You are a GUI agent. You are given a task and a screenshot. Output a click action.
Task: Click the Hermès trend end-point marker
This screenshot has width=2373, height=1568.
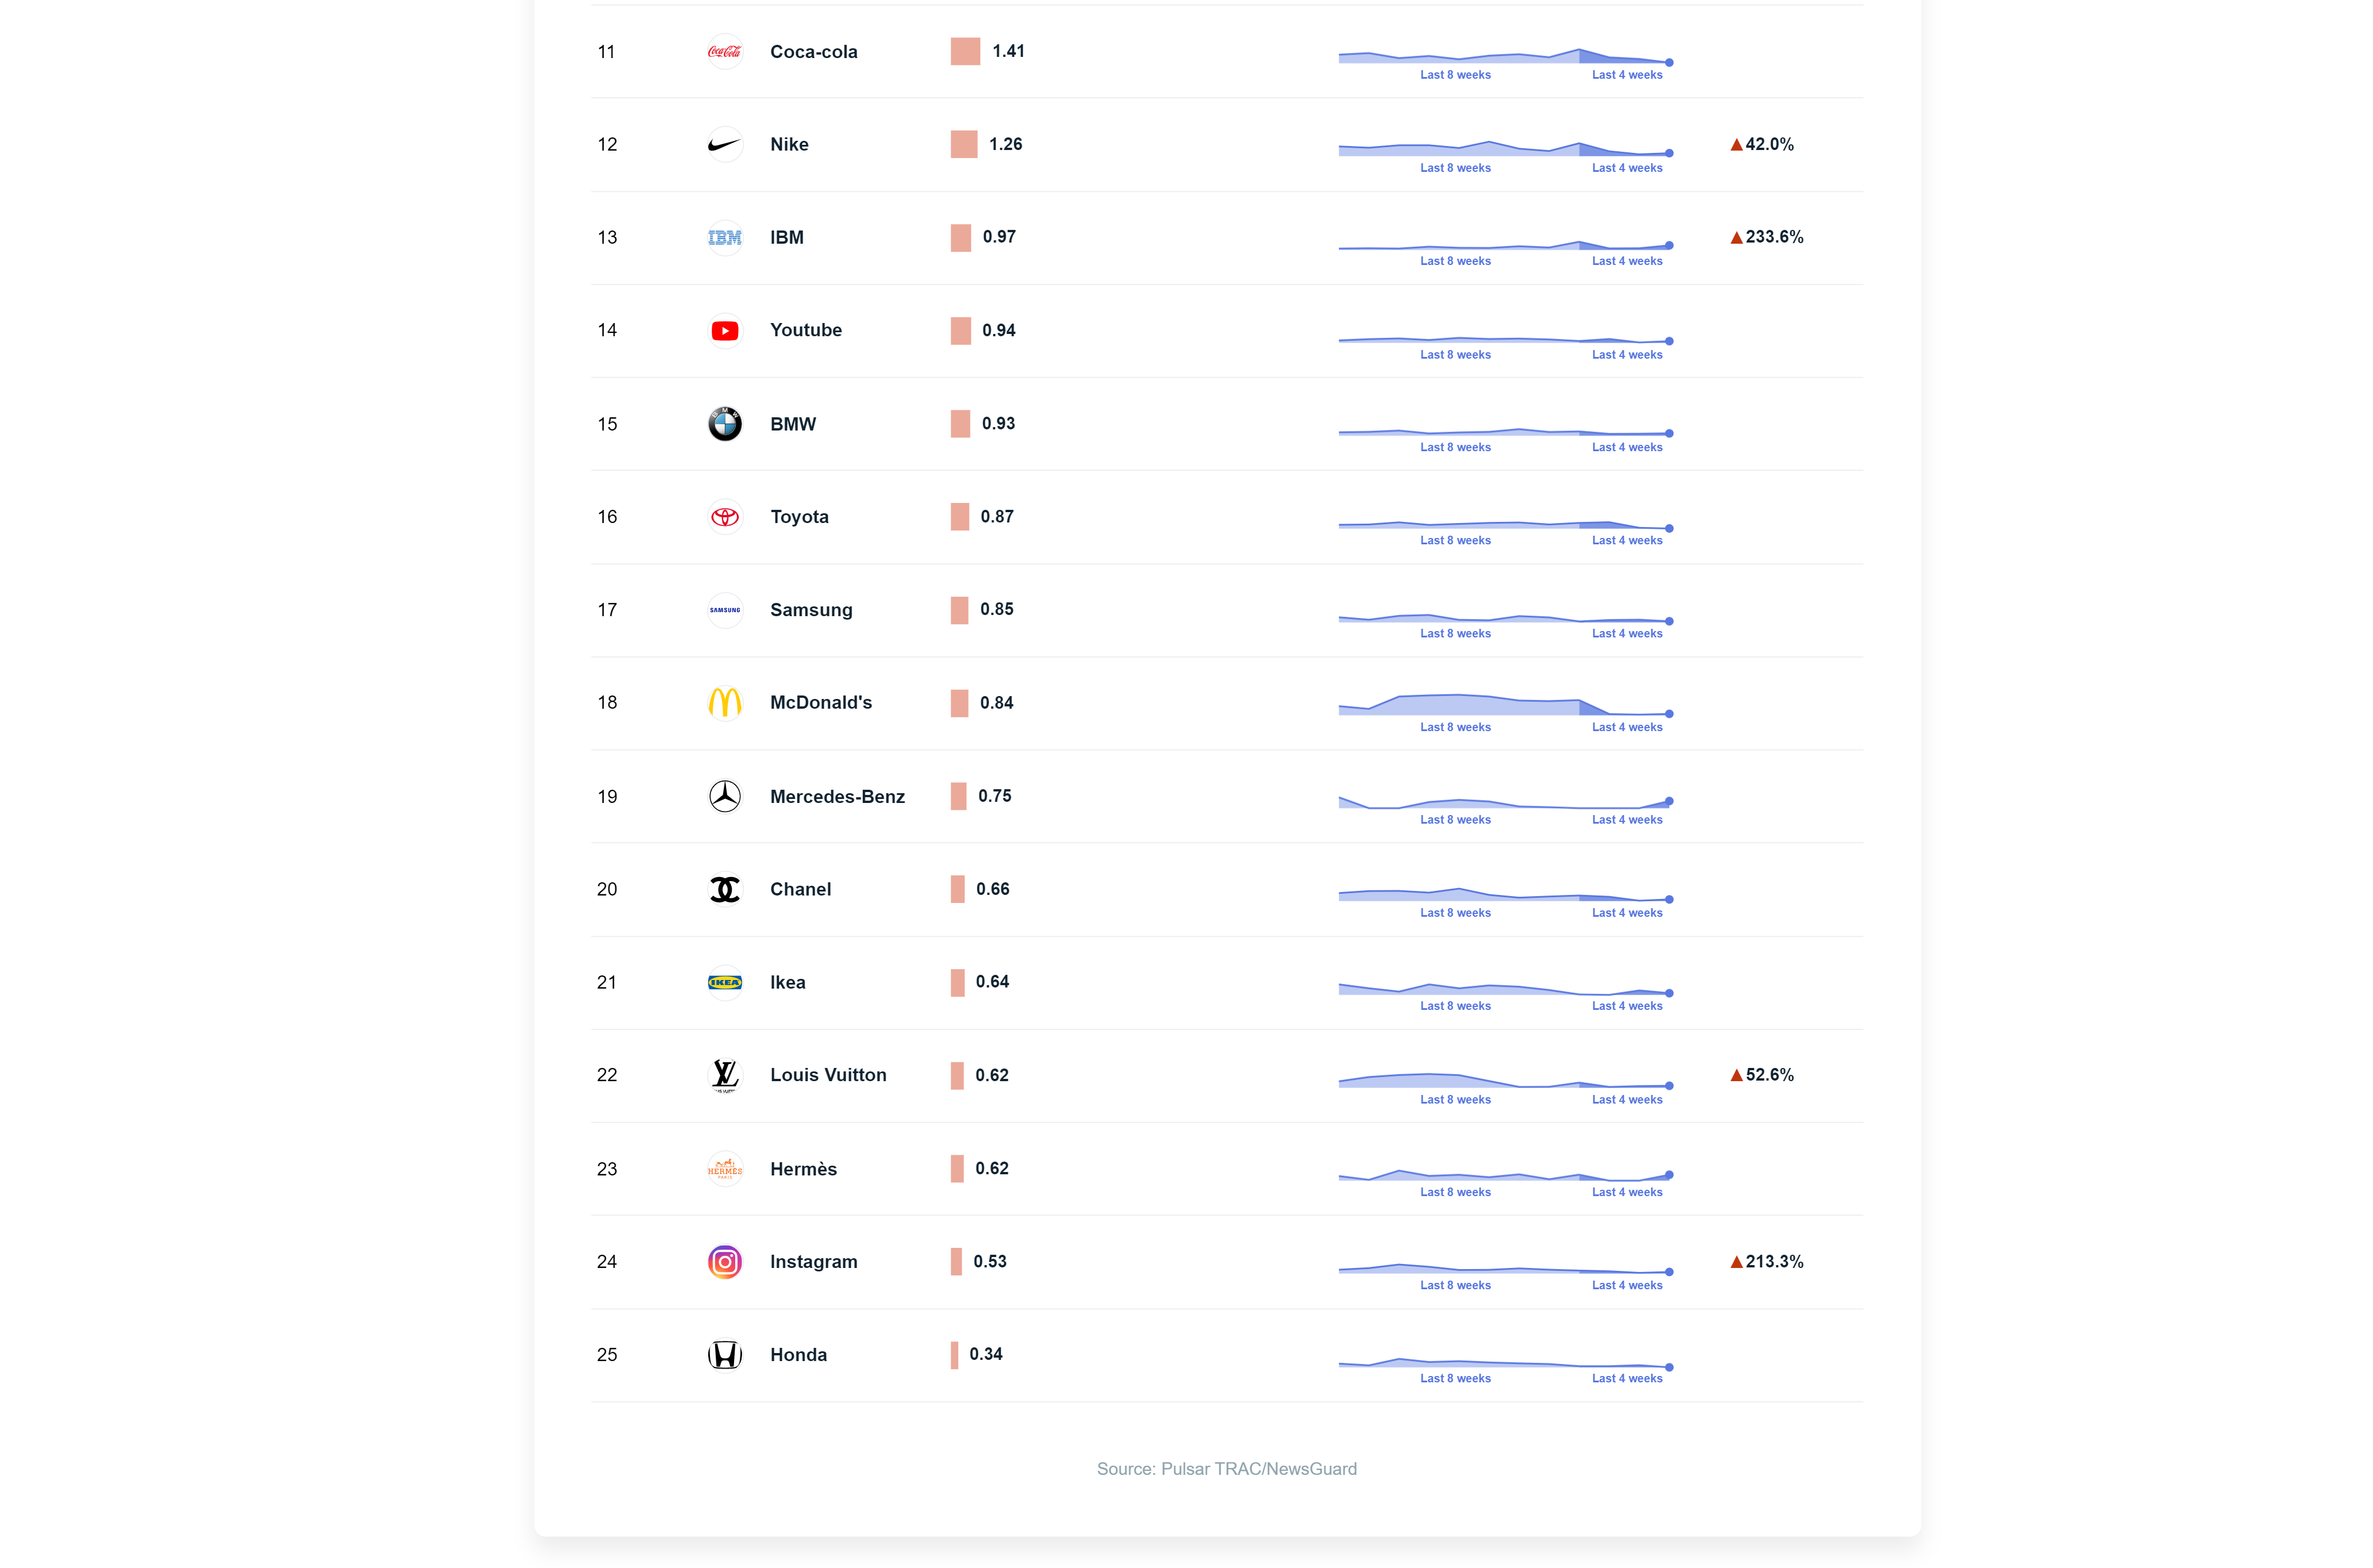point(1669,1175)
